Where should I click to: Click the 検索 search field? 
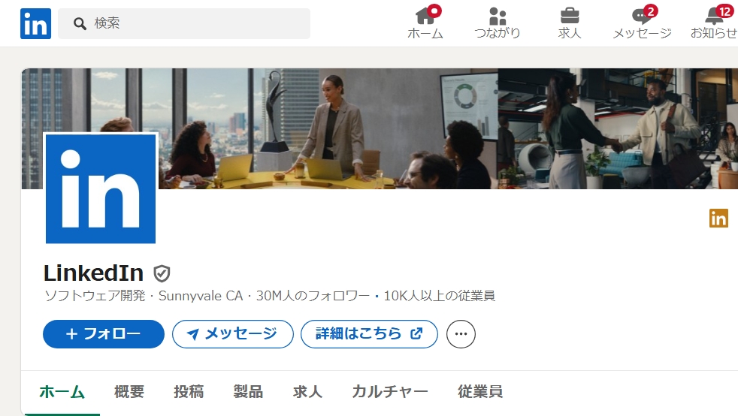[184, 23]
